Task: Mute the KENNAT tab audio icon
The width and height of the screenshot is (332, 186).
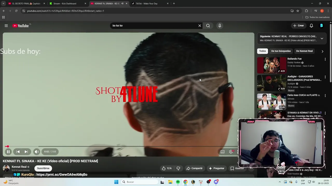Action: [122, 4]
